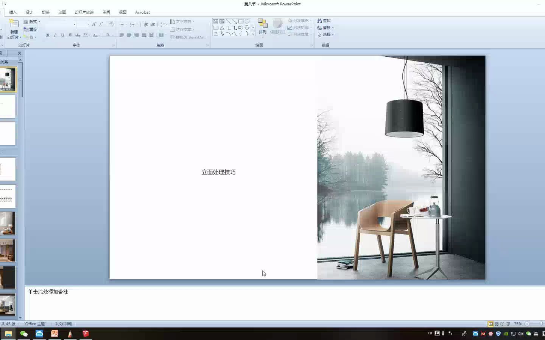Open the font name combo box dropdown
545x340 pixels.
(x=75, y=24)
